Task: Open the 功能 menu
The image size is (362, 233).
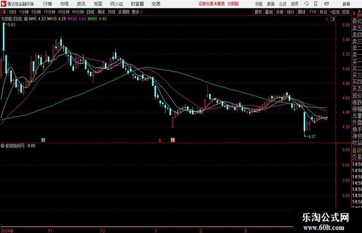Action: point(259,4)
